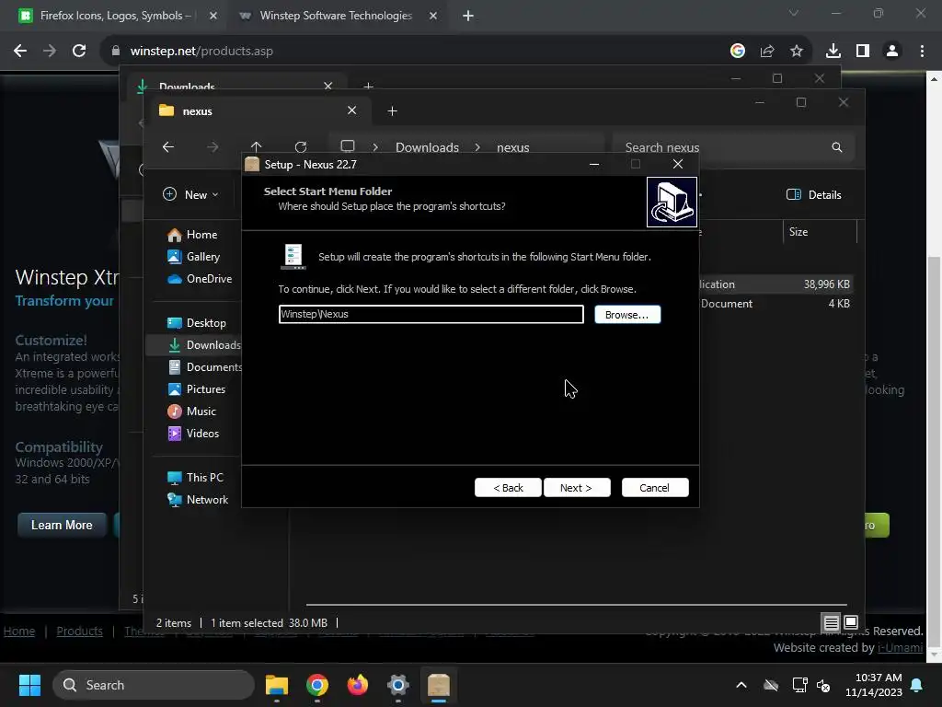This screenshot has width=942, height=707.
Task: Go back in Nexus setup wizard
Action: tap(508, 488)
